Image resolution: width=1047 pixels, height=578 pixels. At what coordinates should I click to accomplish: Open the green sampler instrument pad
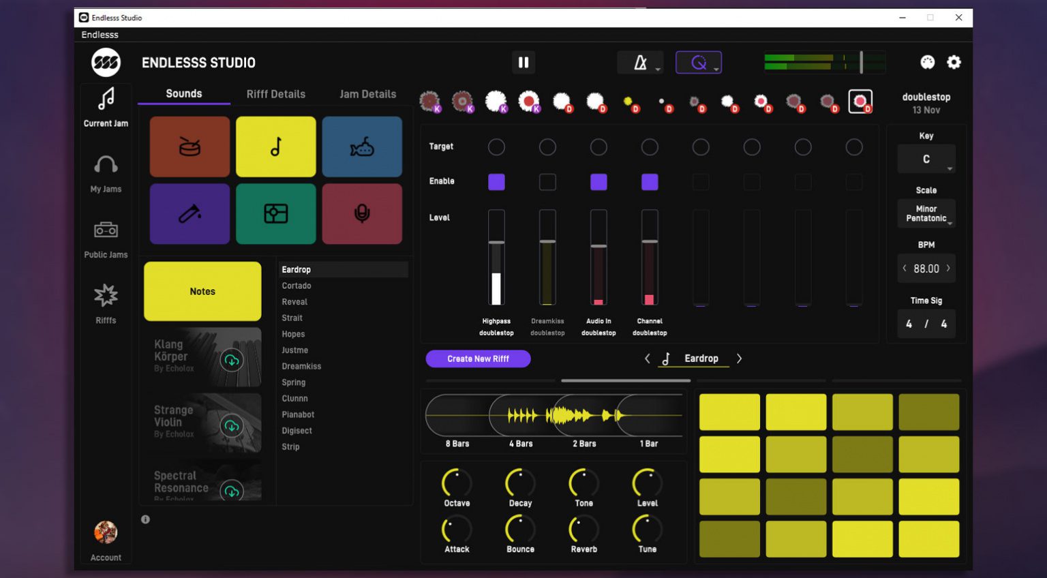[x=275, y=213]
